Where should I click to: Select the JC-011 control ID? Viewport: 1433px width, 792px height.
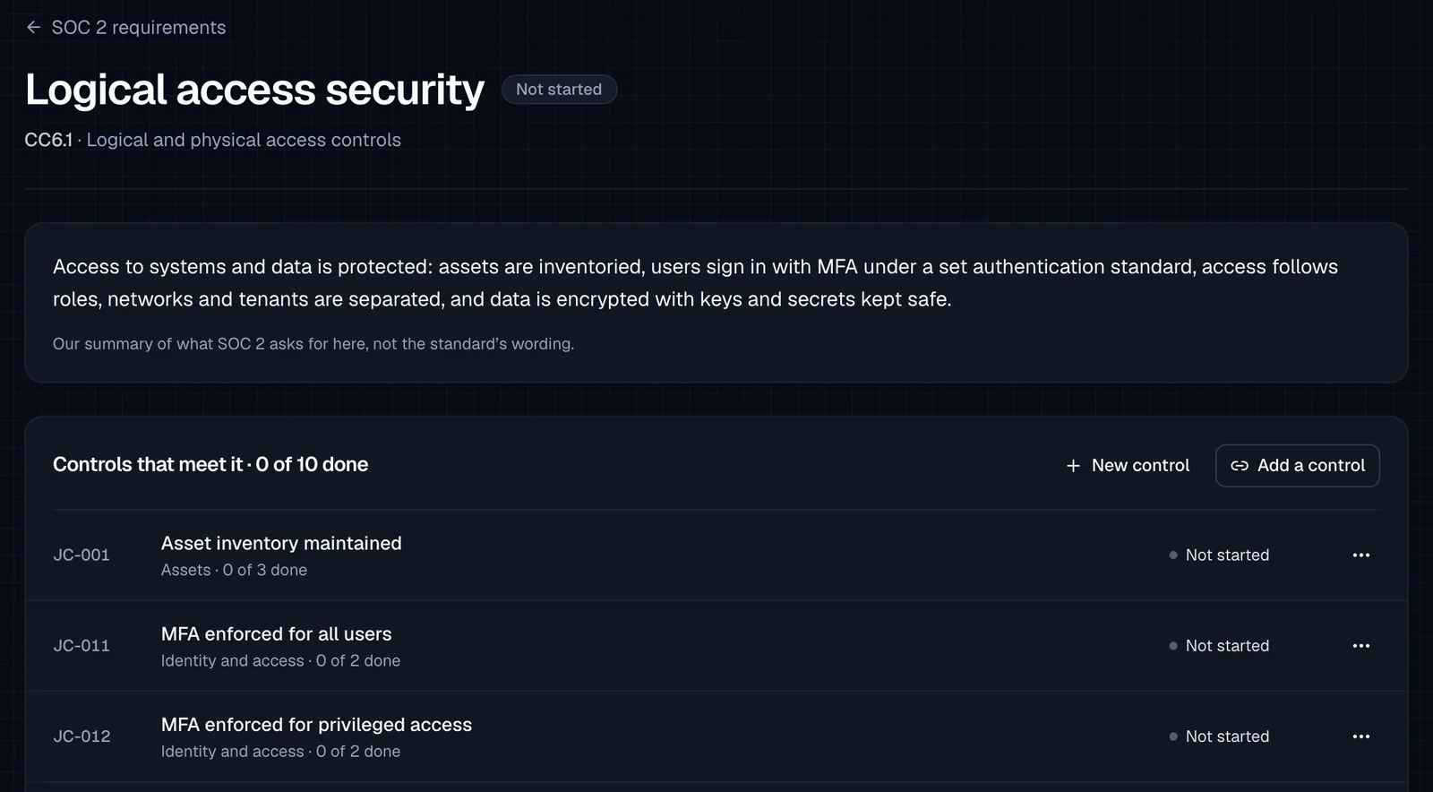[x=82, y=646]
